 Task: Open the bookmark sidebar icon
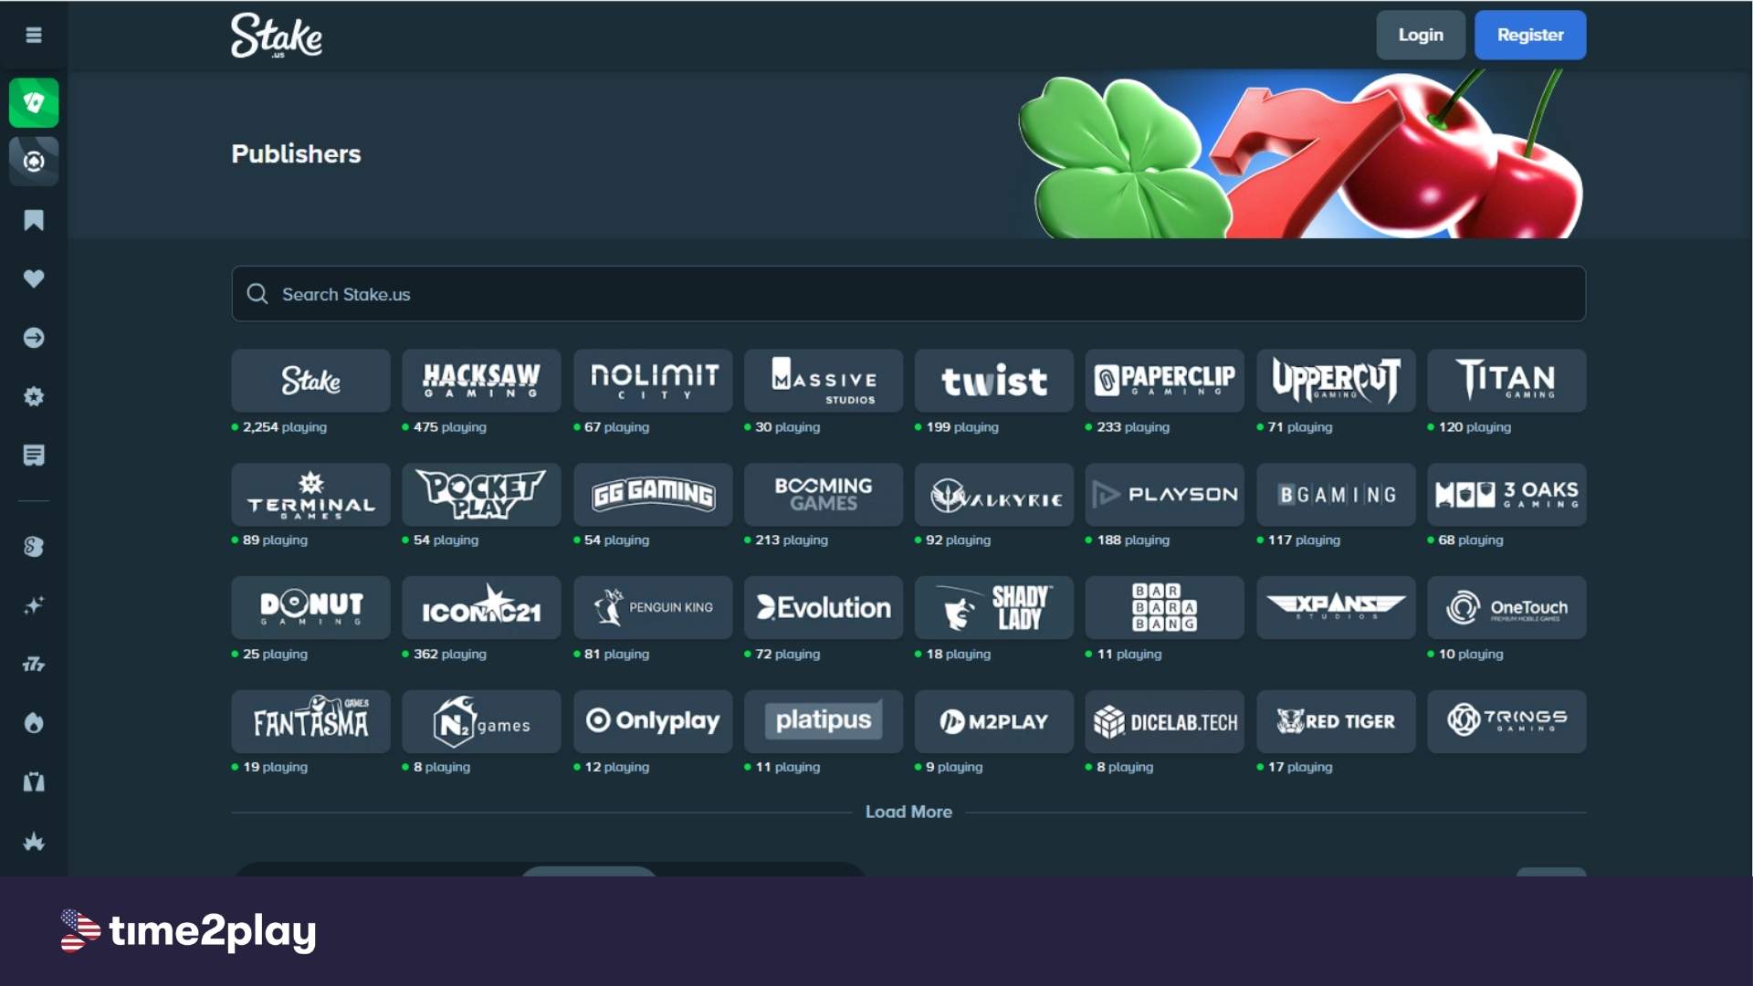tap(34, 220)
